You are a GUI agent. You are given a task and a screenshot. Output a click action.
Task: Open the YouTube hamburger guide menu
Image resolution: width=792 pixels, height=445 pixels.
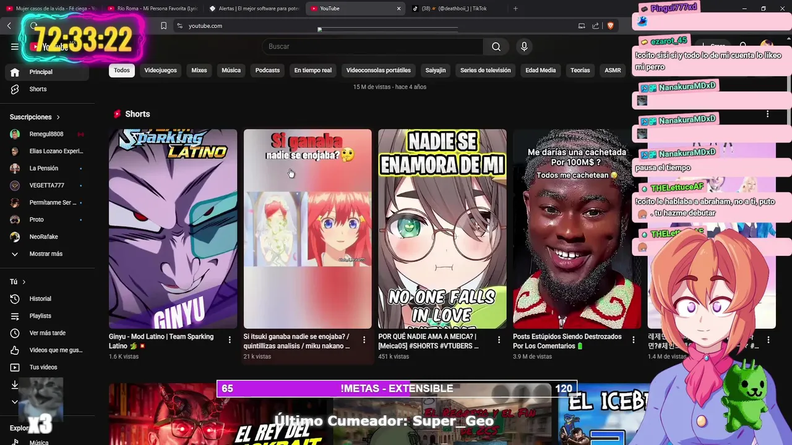(x=15, y=46)
